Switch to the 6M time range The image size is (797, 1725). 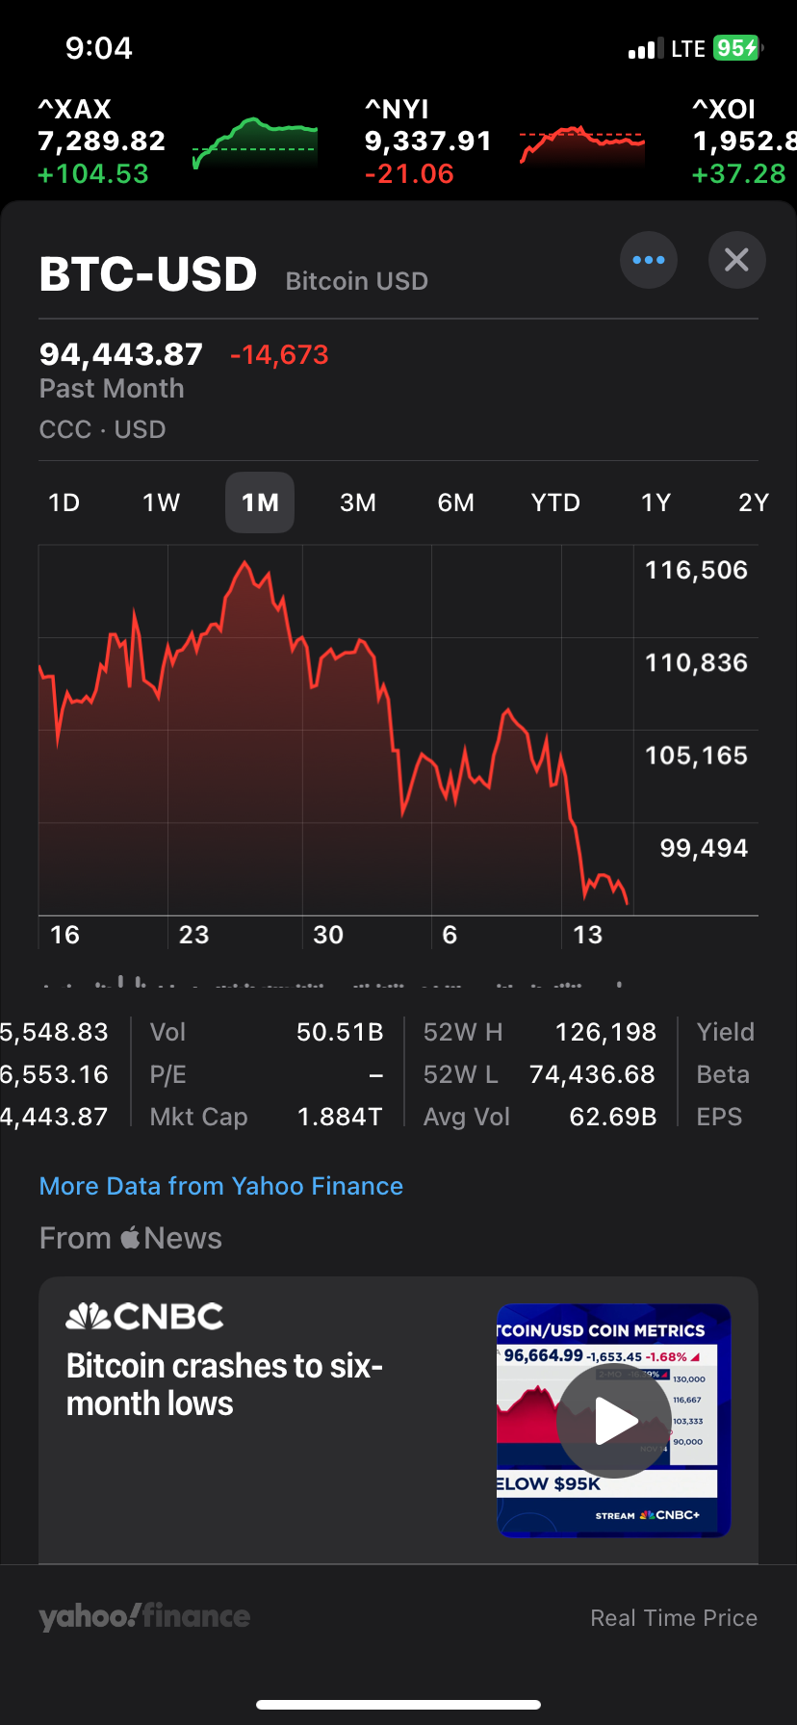[x=456, y=502]
